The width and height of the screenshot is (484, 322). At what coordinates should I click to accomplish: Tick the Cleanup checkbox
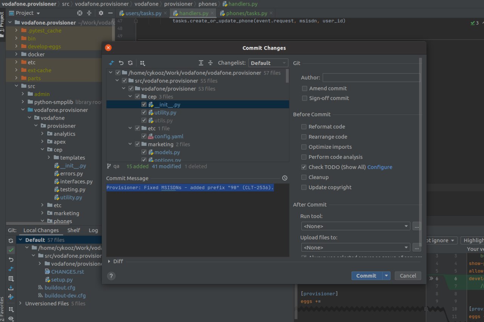304,177
